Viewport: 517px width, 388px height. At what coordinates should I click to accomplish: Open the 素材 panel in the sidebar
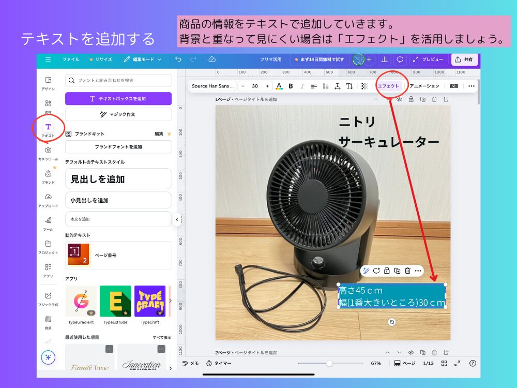tap(49, 104)
